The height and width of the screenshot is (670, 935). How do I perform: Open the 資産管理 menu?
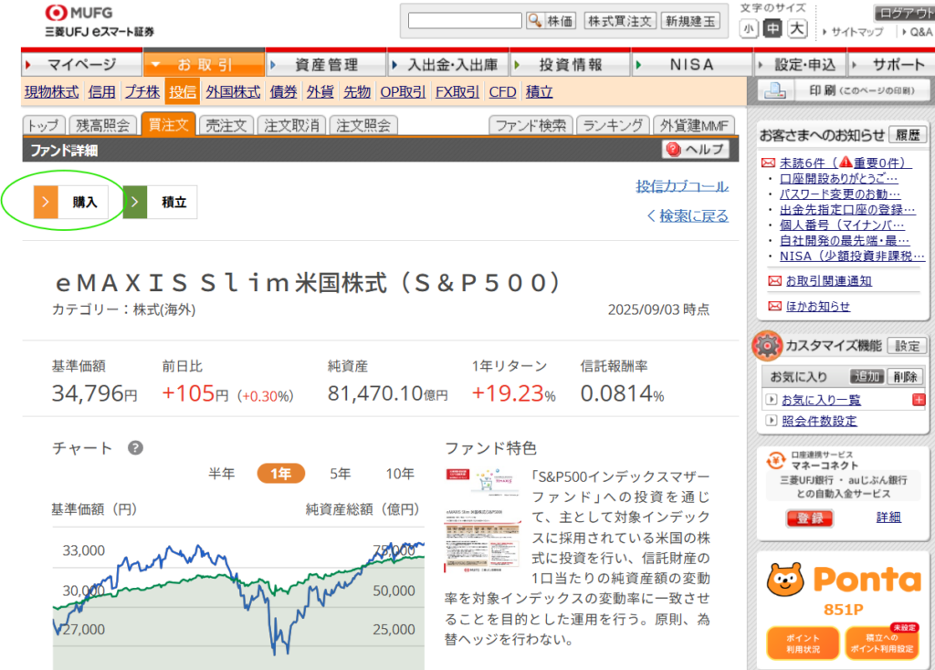point(326,64)
